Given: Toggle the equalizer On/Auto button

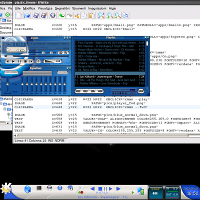Looking at the screenshot, I should tap(11, 72).
